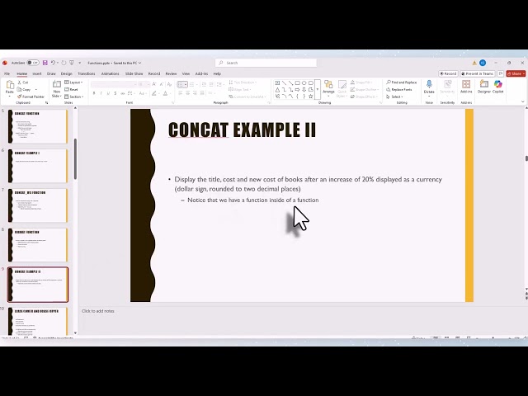
Task: Expand the shapes gallery More arrow
Action: coord(317,90)
